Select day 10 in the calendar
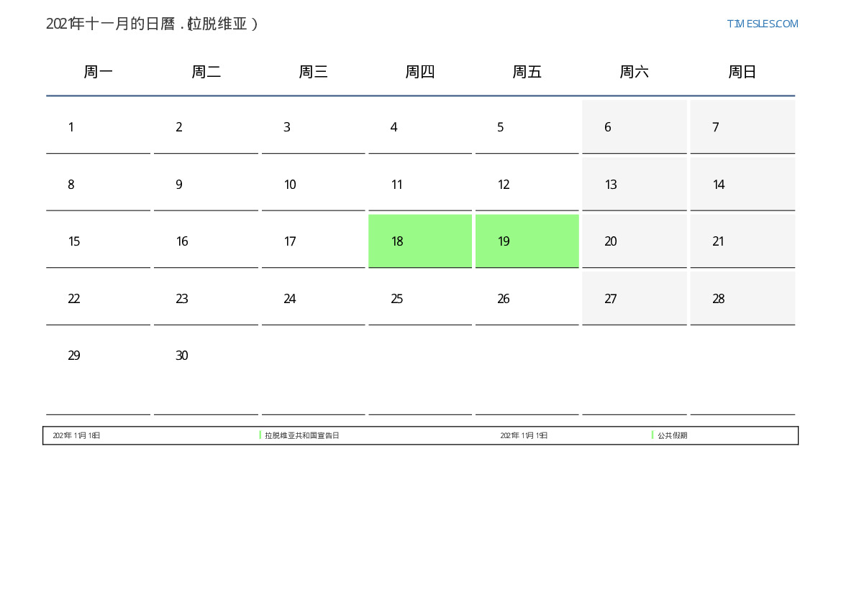841x594 pixels. click(x=313, y=185)
